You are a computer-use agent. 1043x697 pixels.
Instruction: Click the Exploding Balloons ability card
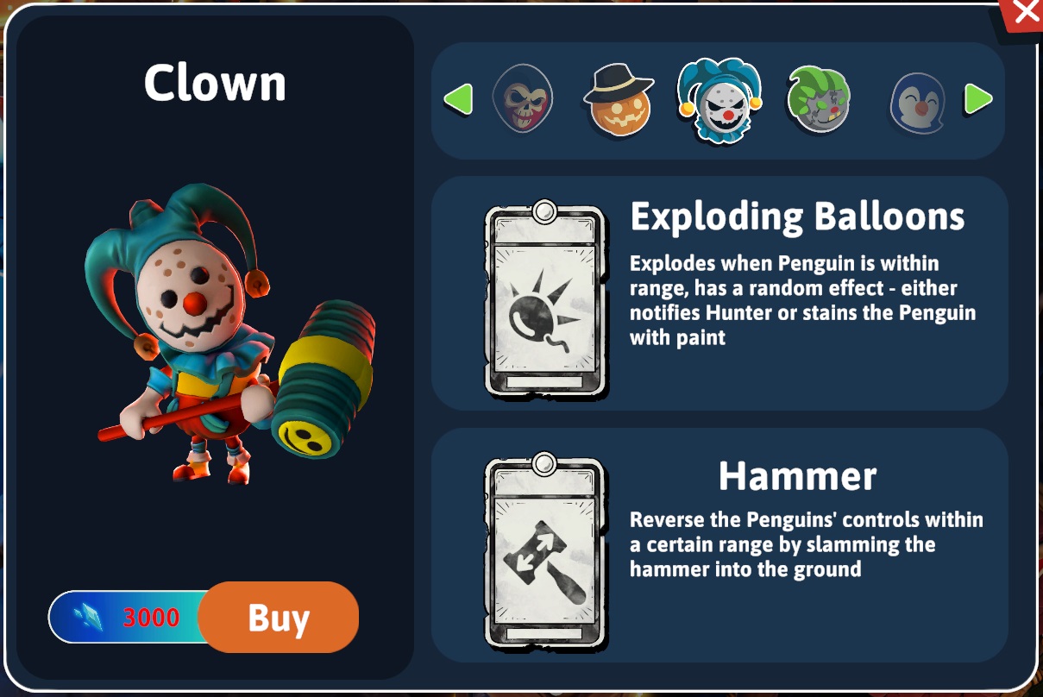(545, 298)
